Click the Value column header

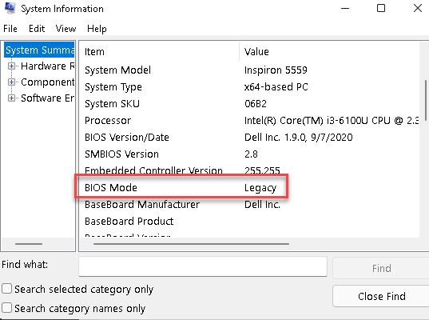329,51
